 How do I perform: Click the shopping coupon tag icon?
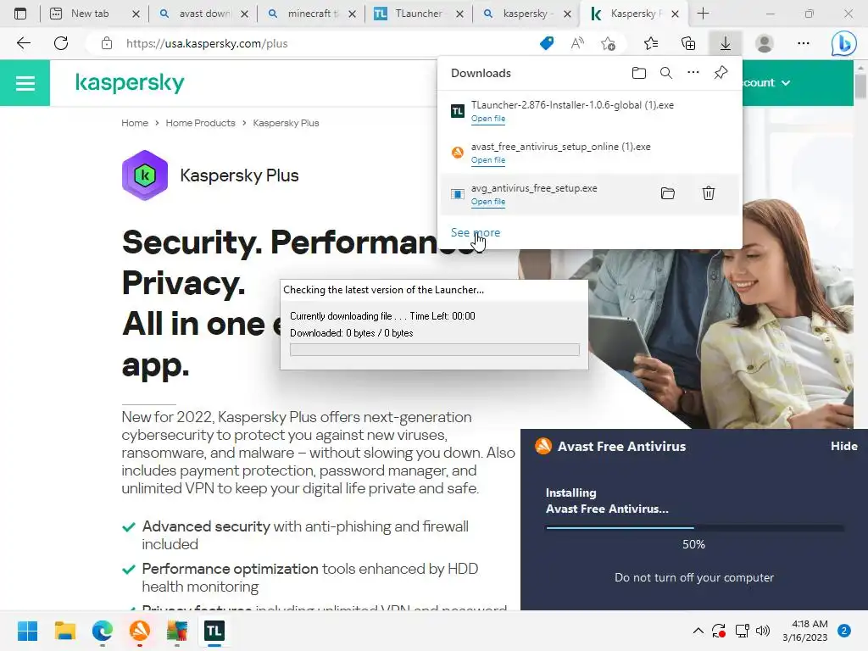547,43
